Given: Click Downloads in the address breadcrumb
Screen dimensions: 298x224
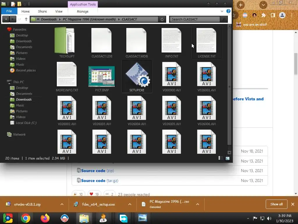Looking at the screenshot, I should 49,19.
